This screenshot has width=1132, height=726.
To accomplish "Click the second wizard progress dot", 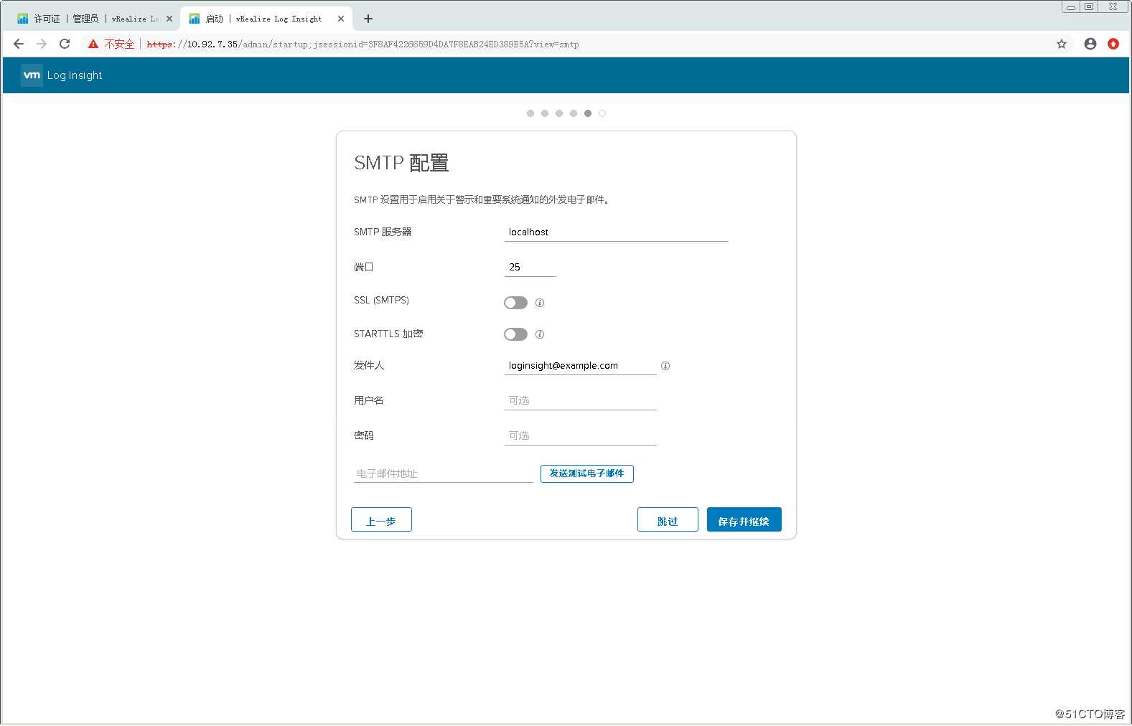I will coord(545,113).
